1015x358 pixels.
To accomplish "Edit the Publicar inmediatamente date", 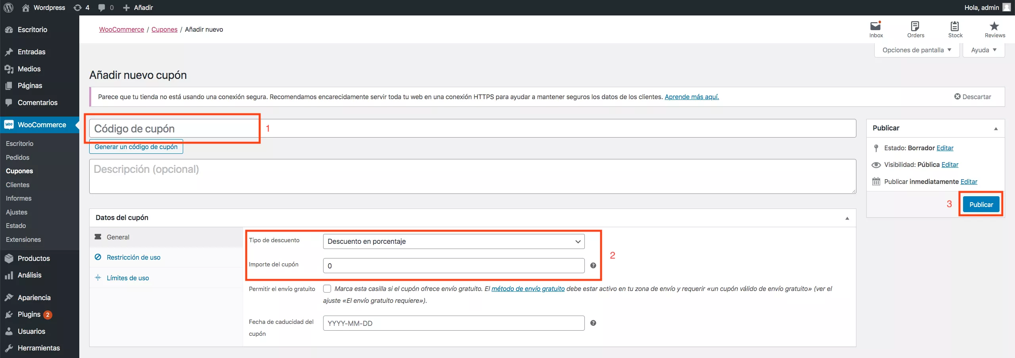I will click(969, 182).
